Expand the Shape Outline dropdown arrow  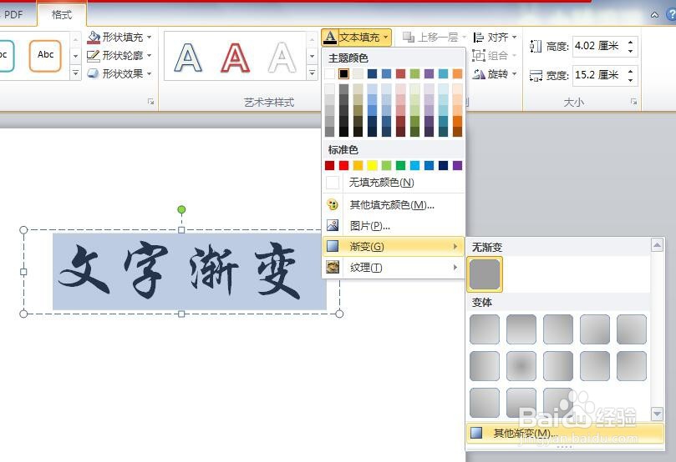[150, 56]
